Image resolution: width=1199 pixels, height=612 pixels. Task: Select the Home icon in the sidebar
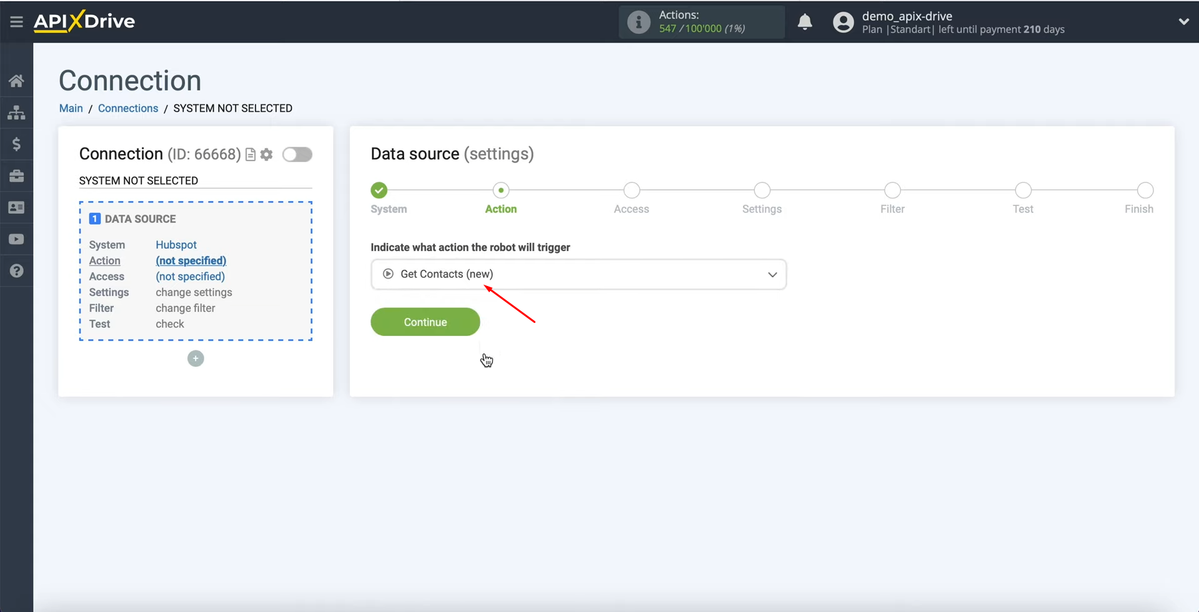pyautogui.click(x=16, y=81)
